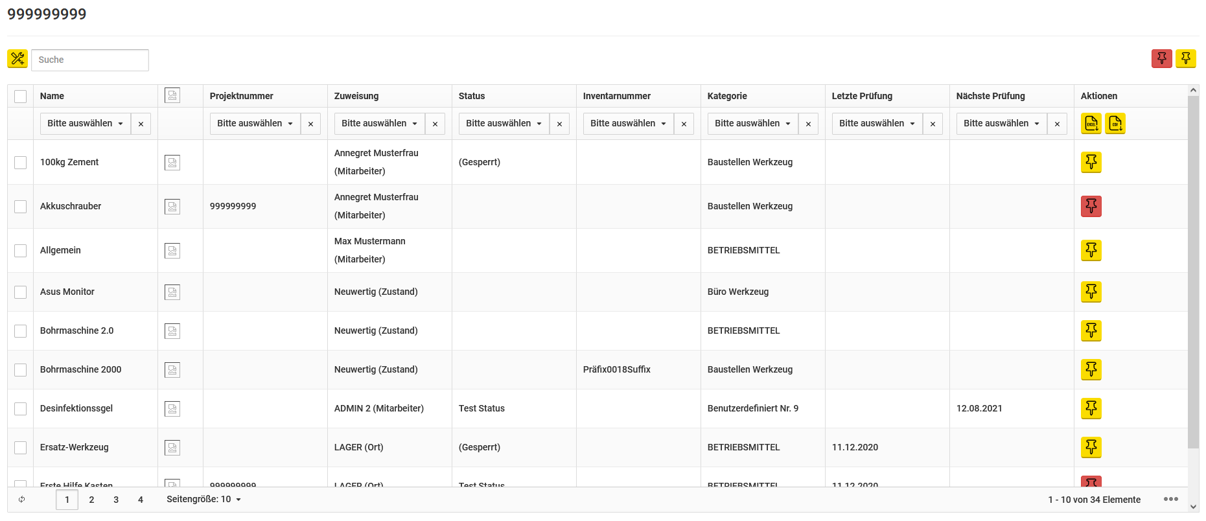Sort by Nächste Prüfung column header
Screen dimensions: 1206x521
tap(990, 96)
